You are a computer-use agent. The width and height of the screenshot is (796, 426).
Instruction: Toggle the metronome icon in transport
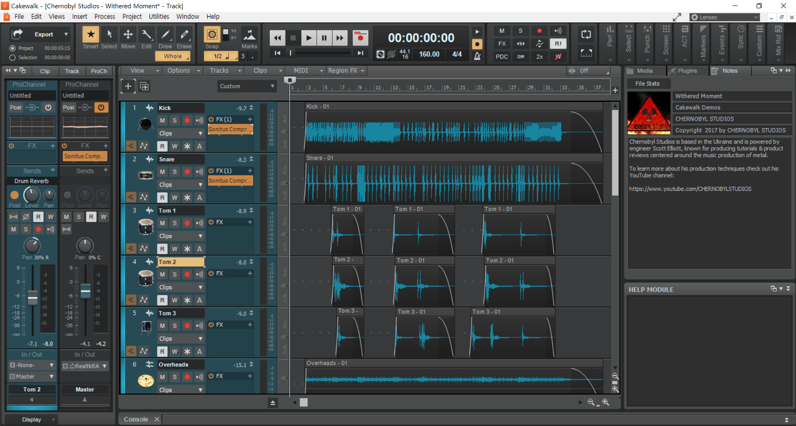[477, 57]
